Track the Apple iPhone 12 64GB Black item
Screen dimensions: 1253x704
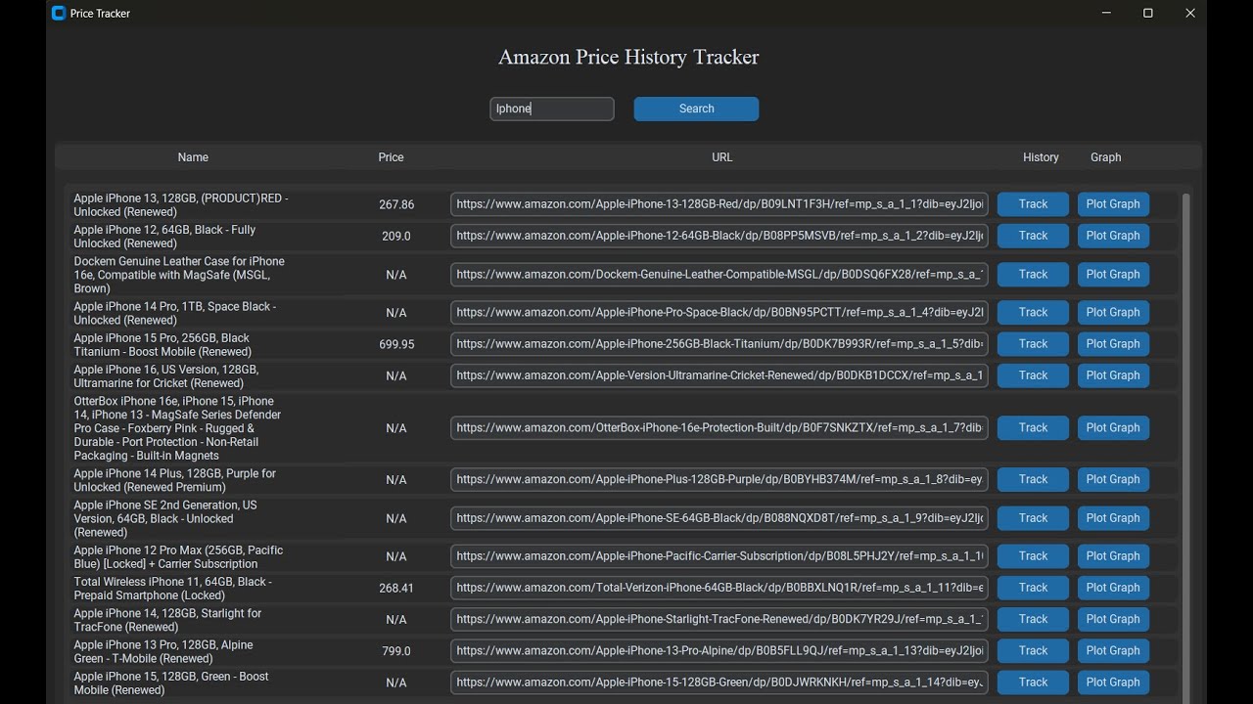[x=1033, y=236]
